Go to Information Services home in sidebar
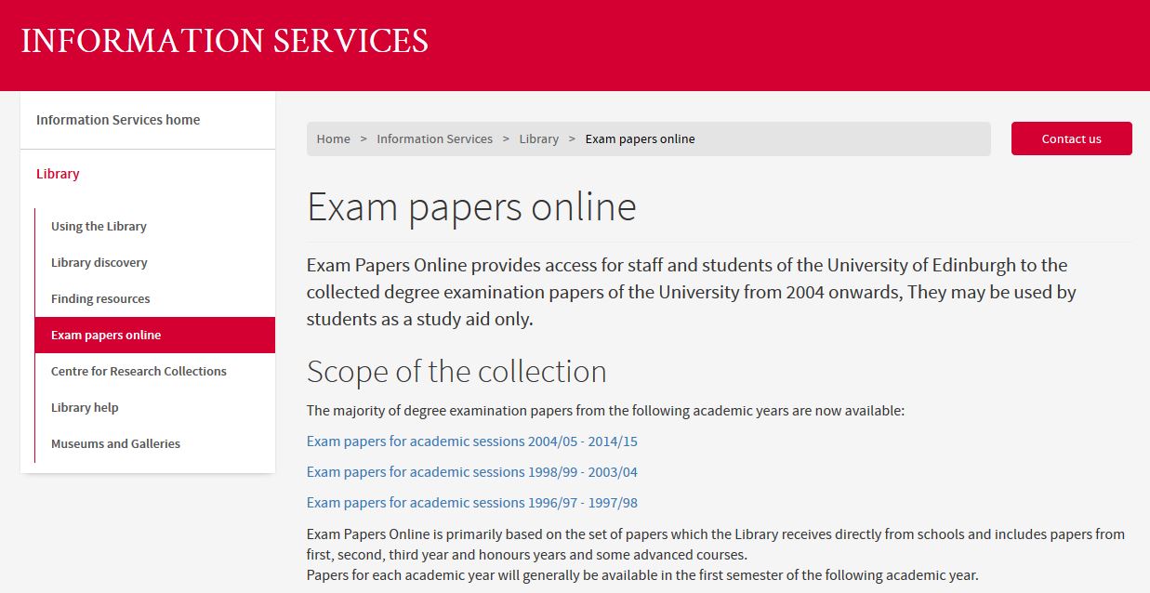The height and width of the screenshot is (593, 1150). coord(118,120)
